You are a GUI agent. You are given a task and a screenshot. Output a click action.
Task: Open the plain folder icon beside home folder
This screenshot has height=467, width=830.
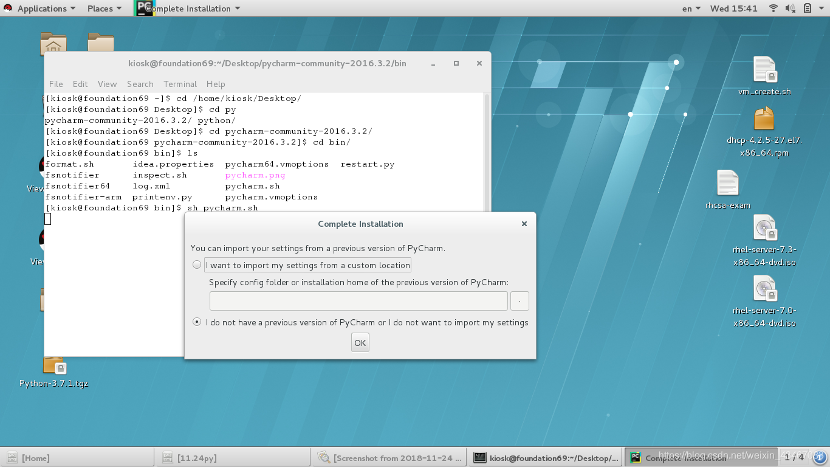click(101, 43)
